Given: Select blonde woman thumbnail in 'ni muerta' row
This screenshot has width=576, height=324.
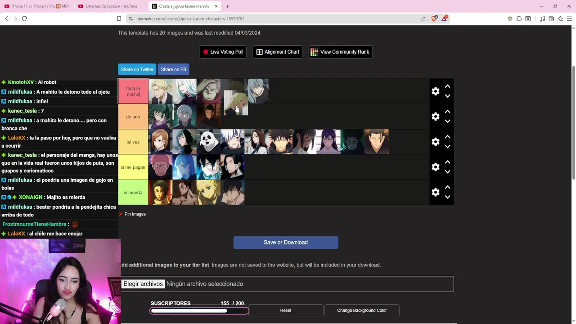Looking at the screenshot, I should pos(208,192).
